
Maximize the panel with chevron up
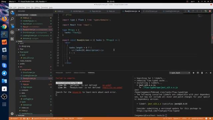pyautogui.click(x=206, y=73)
